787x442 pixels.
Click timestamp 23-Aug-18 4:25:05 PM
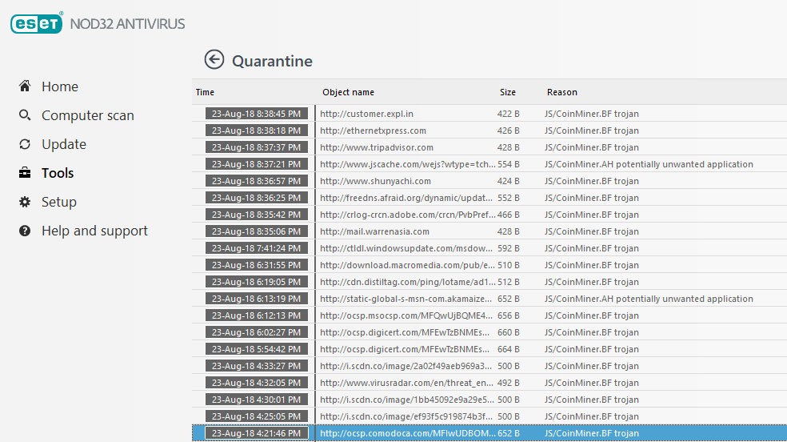tap(257, 416)
